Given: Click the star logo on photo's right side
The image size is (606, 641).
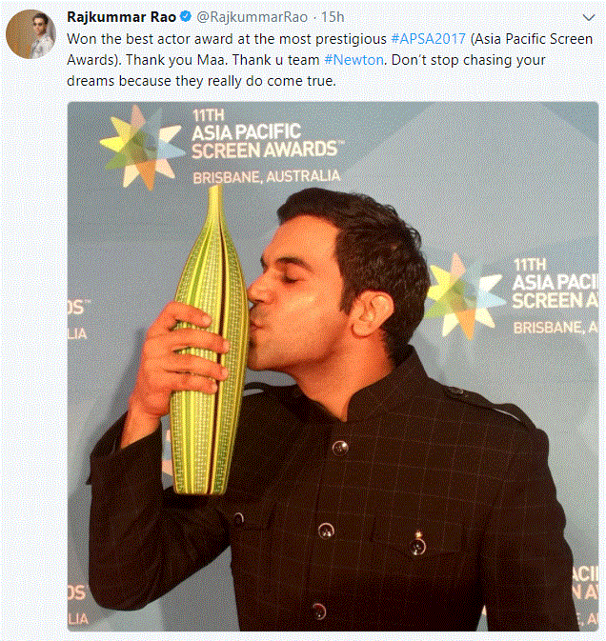Looking at the screenshot, I should pyautogui.click(x=462, y=297).
